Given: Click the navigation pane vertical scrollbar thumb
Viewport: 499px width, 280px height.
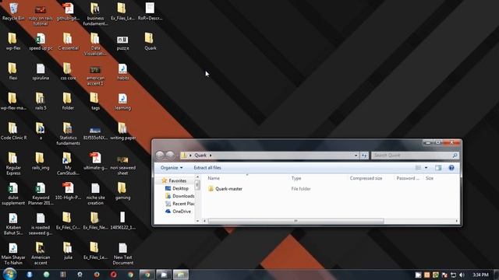Looking at the screenshot, I should point(197,184).
